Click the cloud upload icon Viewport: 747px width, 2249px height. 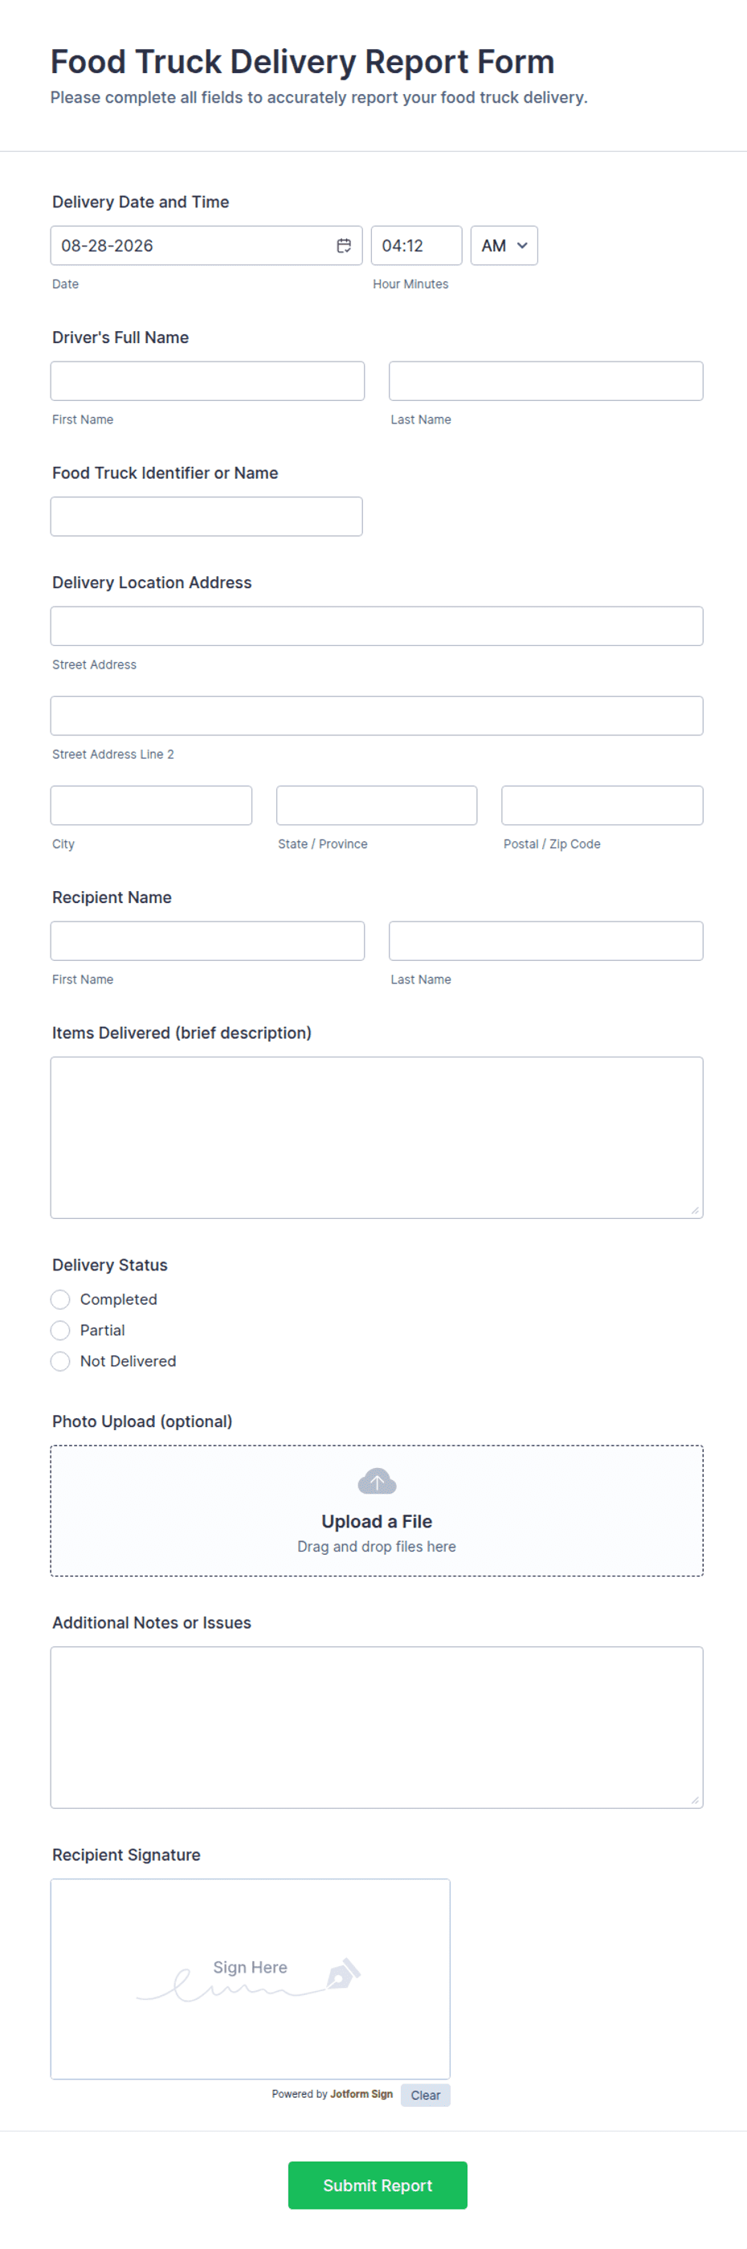pos(377,1482)
